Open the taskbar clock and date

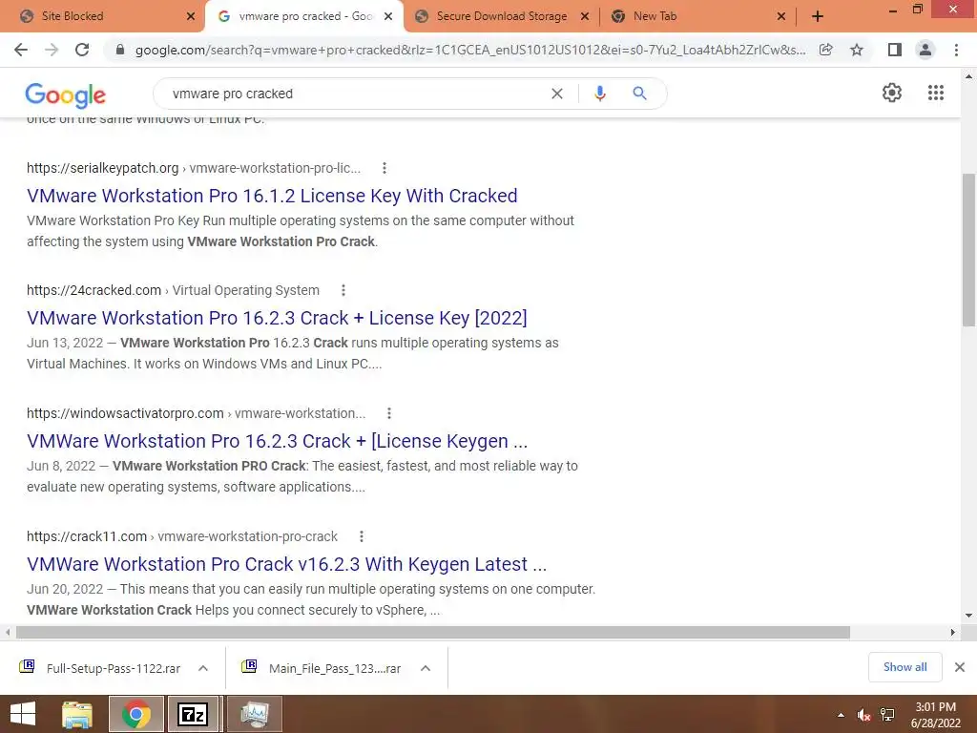click(935, 715)
